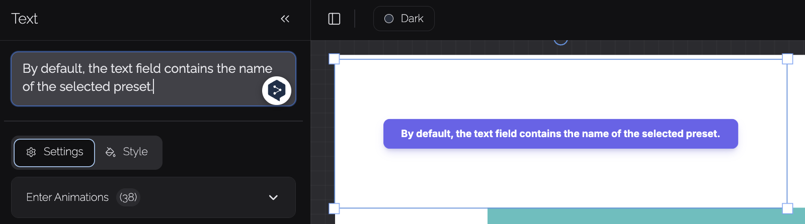
Task: Toggle the sidebar layout icon
Action: click(x=334, y=19)
